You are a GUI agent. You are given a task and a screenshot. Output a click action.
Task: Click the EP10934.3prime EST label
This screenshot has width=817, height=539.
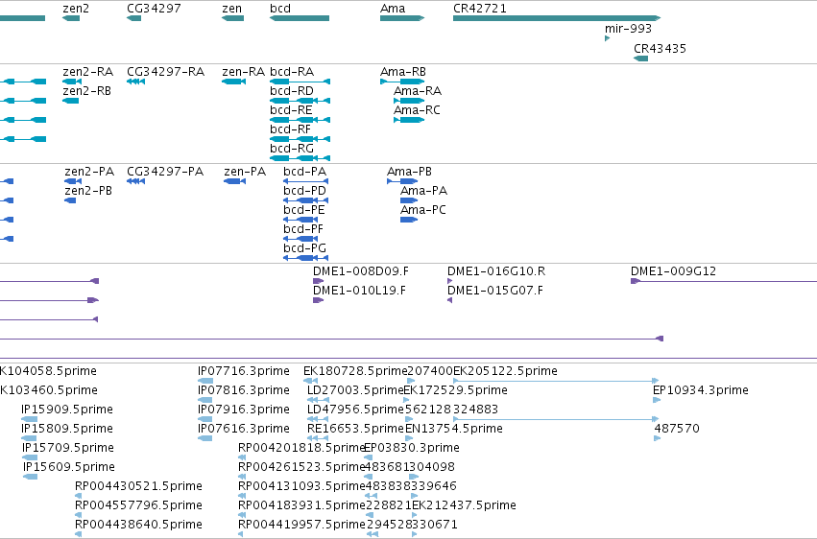(700, 390)
